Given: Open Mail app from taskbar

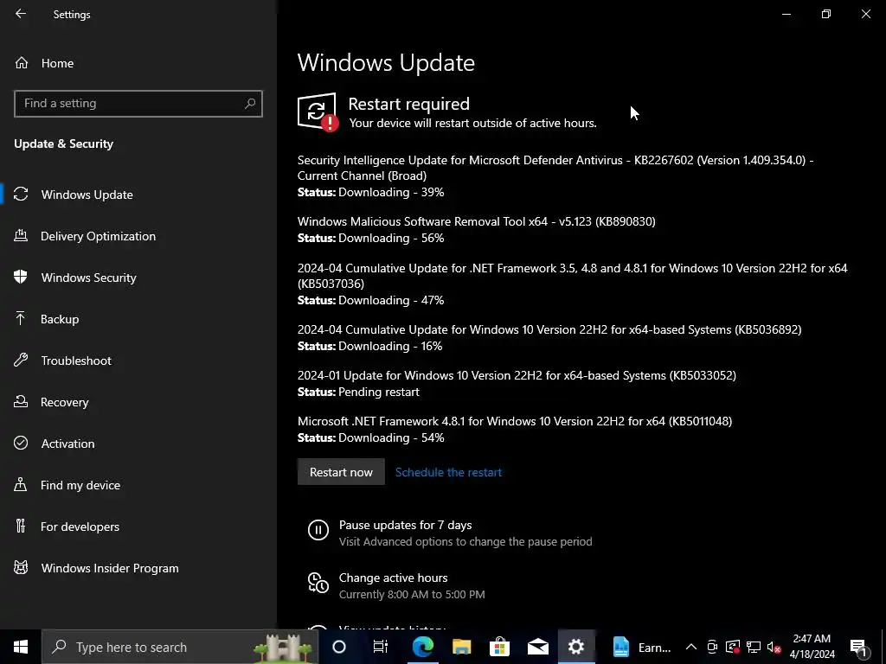Looking at the screenshot, I should 538,647.
